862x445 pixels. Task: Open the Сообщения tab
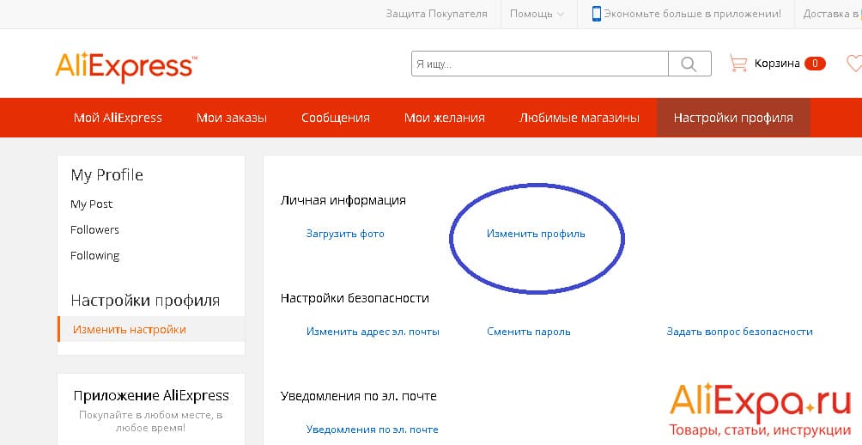pyautogui.click(x=335, y=118)
